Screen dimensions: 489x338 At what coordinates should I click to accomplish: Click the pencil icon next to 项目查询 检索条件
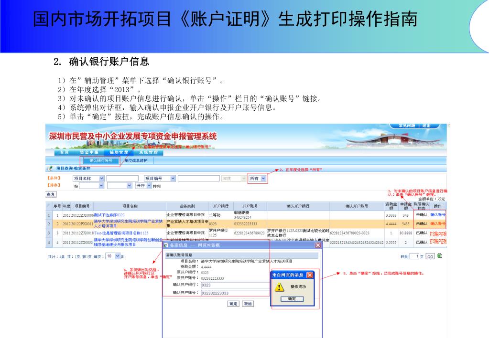[50, 168]
